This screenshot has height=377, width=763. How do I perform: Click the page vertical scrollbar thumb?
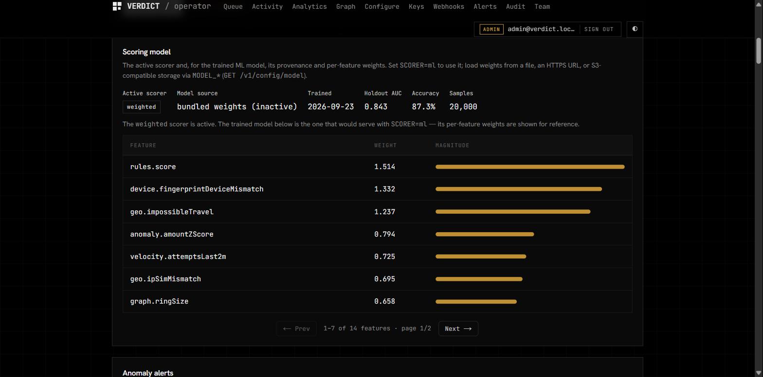758,51
